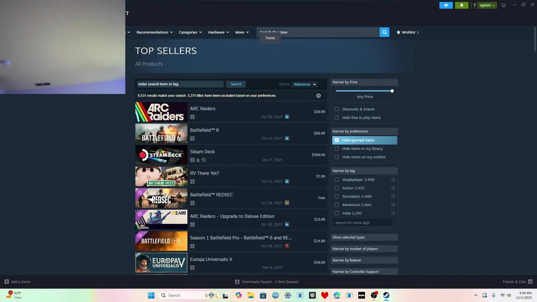Open the Battlefield™ 6 title link

point(204,130)
